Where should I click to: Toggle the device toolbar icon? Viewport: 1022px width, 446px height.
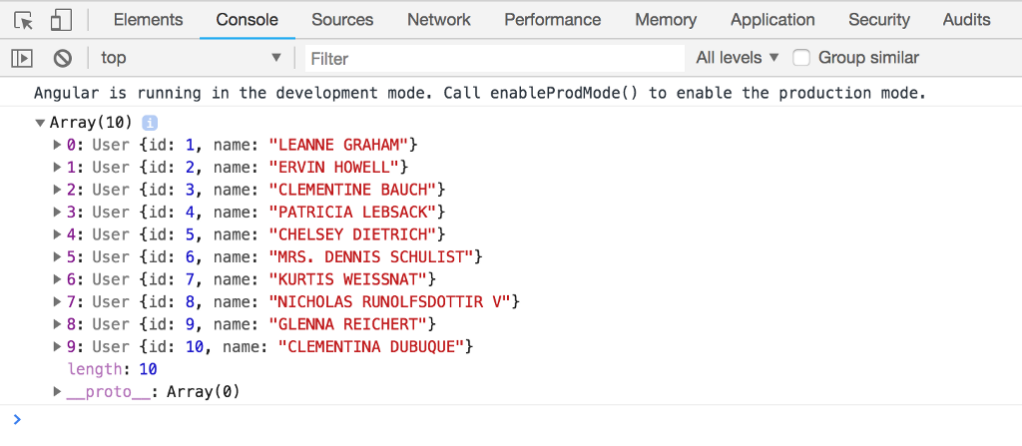(60, 20)
